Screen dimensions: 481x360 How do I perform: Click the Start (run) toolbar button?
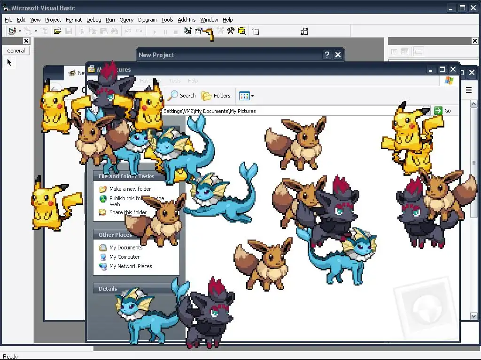[x=154, y=31]
